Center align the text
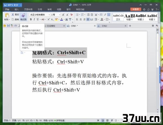 (x=81, y=19)
